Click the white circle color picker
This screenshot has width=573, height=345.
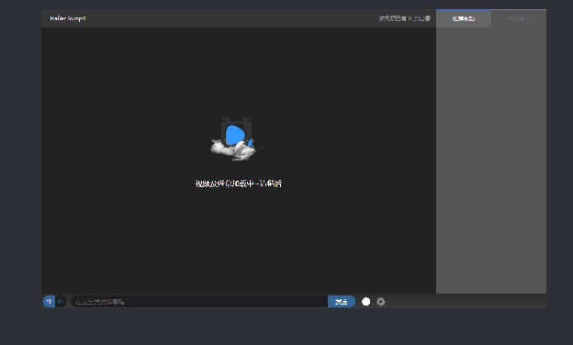click(x=365, y=302)
